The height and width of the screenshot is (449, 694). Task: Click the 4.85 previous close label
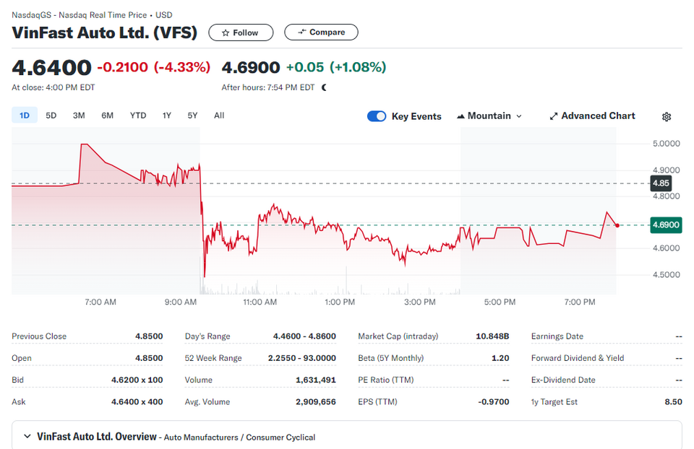661,183
